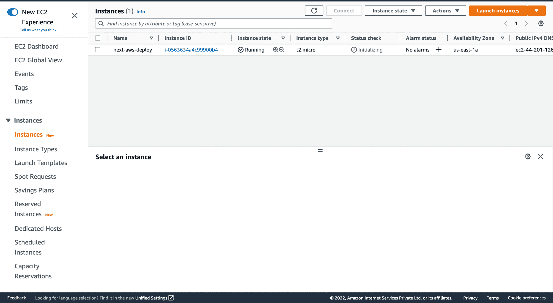Open Unified Settings via the external link icon
This screenshot has height=303, width=553.
click(171, 298)
